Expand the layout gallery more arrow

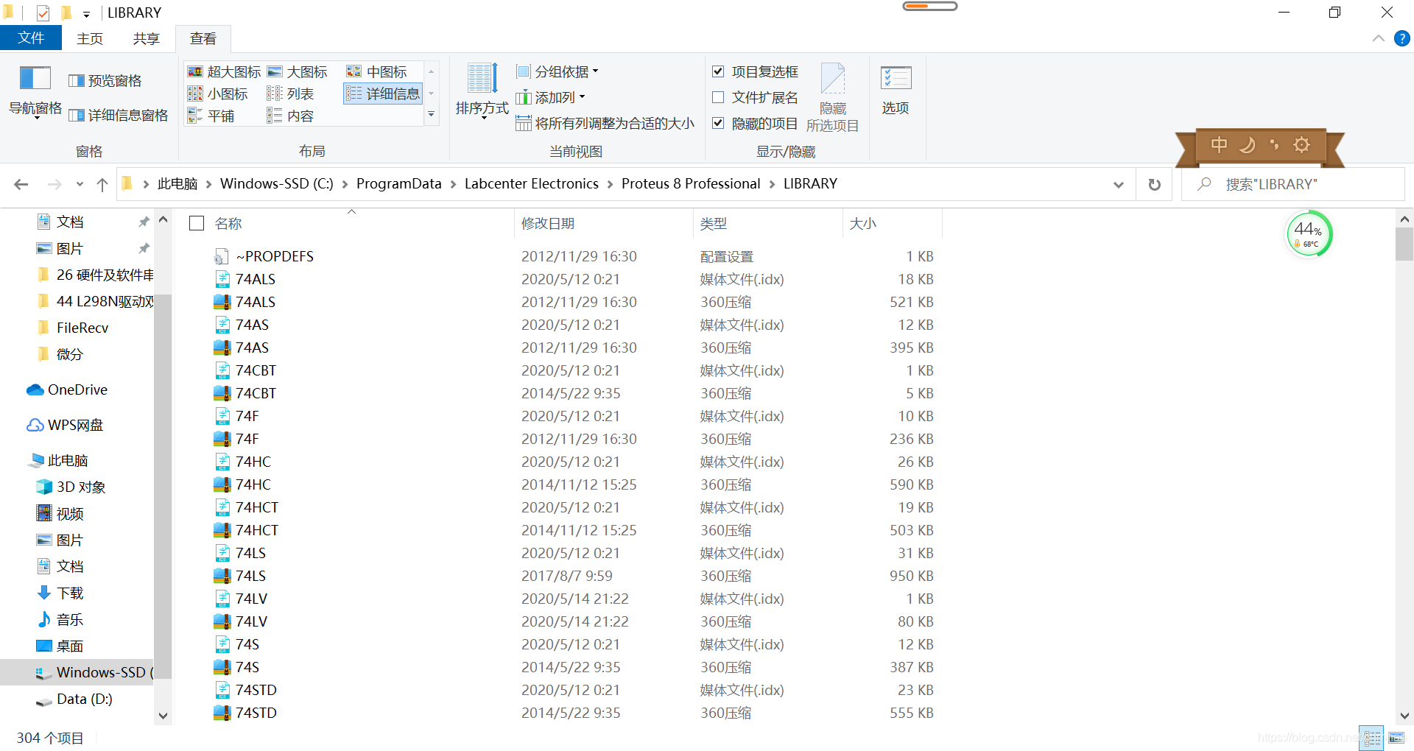coord(432,115)
